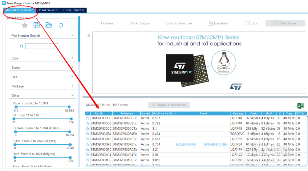This screenshot has height=171, width=308.
Task: Click the save search filter icon
Action: tap(37, 25)
